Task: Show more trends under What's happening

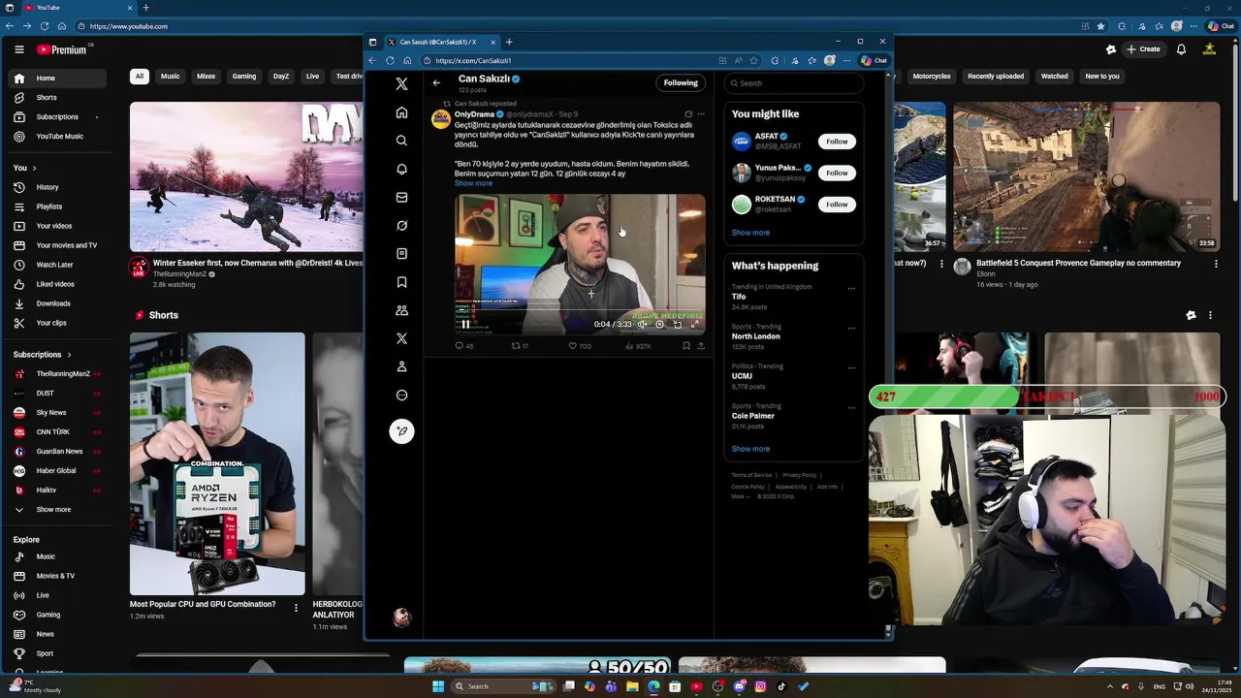Action: [x=750, y=449]
